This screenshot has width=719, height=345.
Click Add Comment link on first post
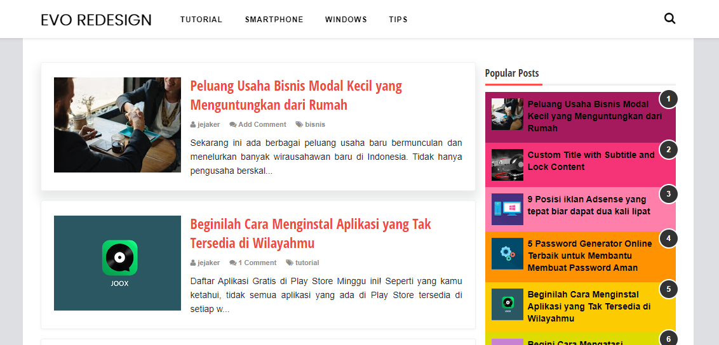tap(262, 124)
